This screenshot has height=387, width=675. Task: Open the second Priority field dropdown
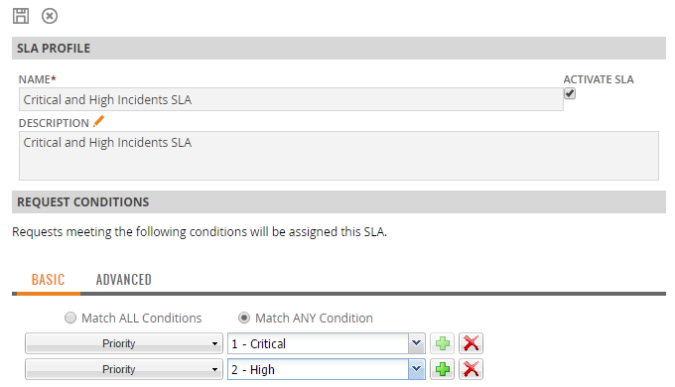[124, 369]
